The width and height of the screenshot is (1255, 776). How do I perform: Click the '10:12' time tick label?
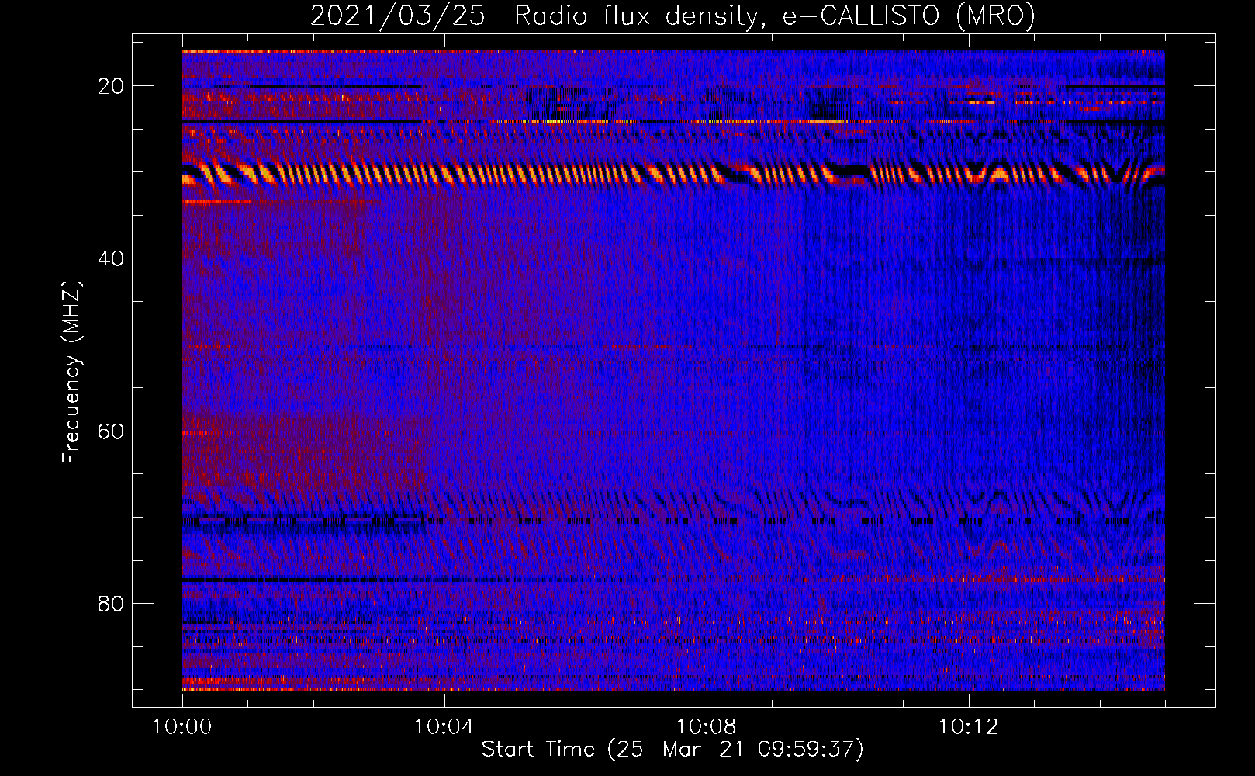[x=968, y=727]
